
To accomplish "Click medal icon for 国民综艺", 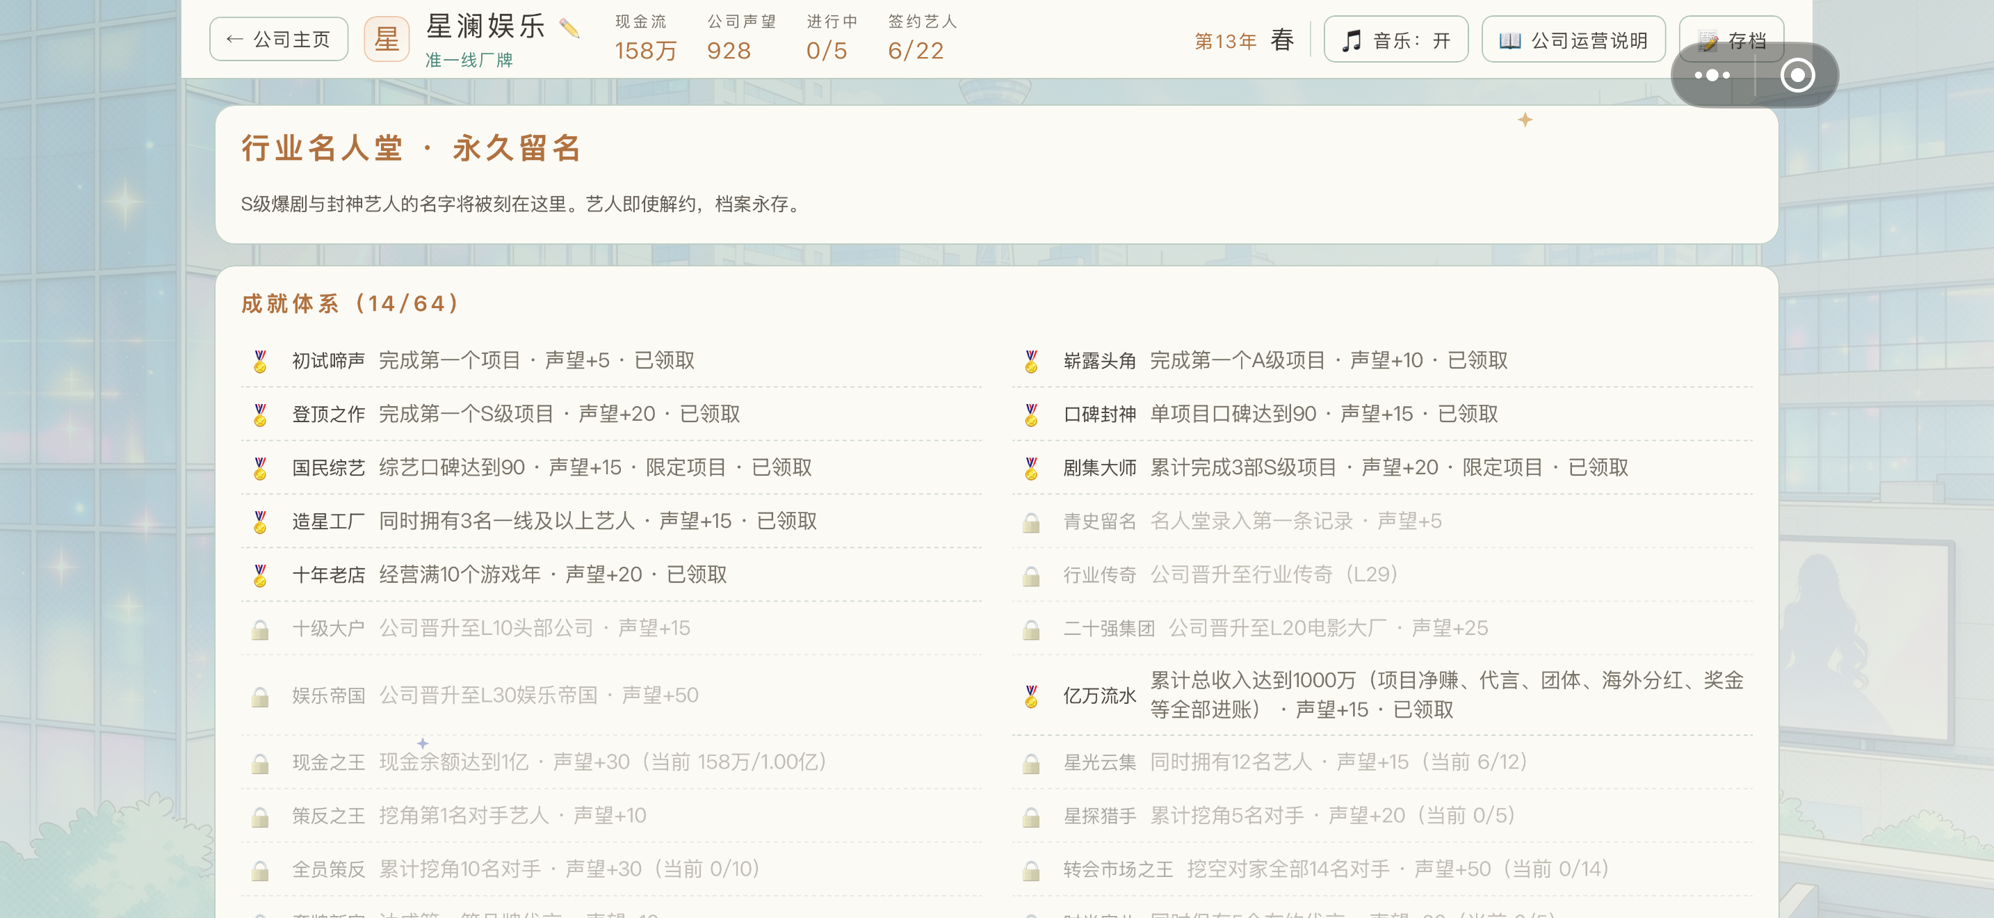I will (x=260, y=467).
